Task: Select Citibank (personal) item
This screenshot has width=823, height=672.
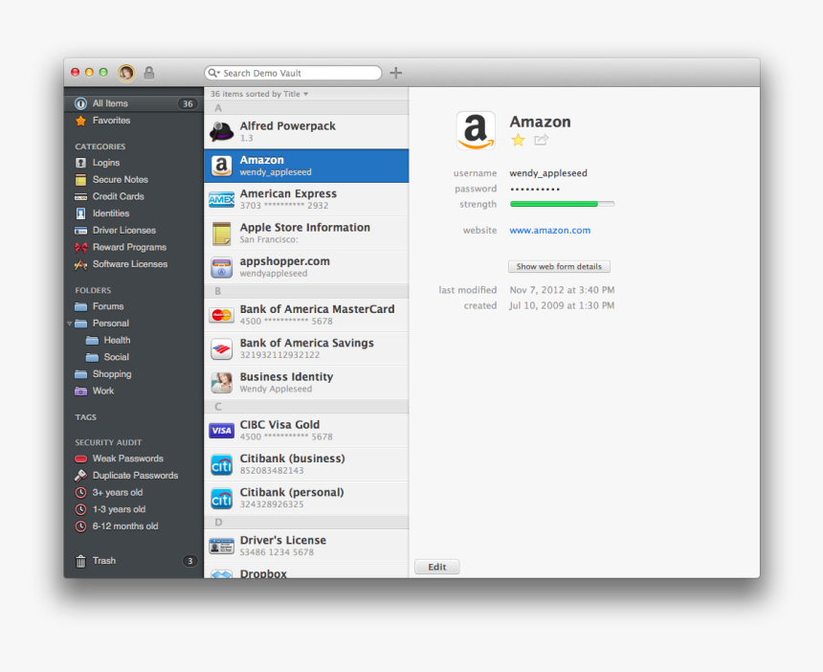Action: 306,498
